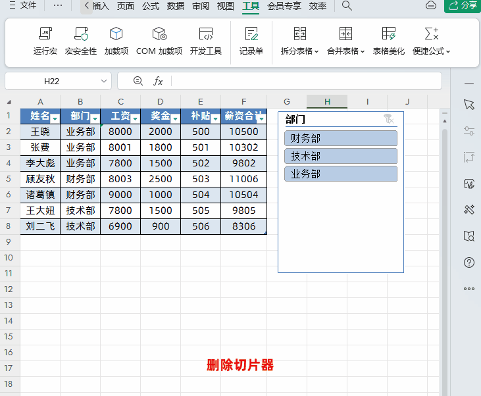This screenshot has height=396, width=481.
Task: Open the cloud chat bubble icon
Action: coord(431,5)
